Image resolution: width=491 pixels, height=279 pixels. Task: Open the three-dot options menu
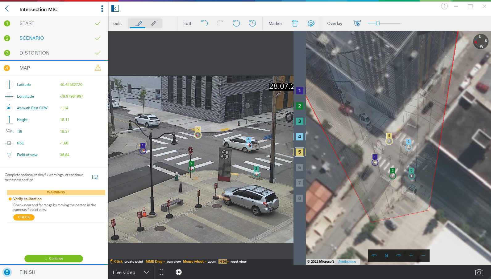click(102, 9)
